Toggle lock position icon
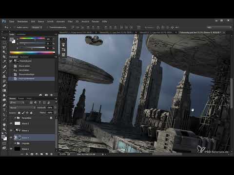This screenshot has width=234, height=175. [27, 113]
